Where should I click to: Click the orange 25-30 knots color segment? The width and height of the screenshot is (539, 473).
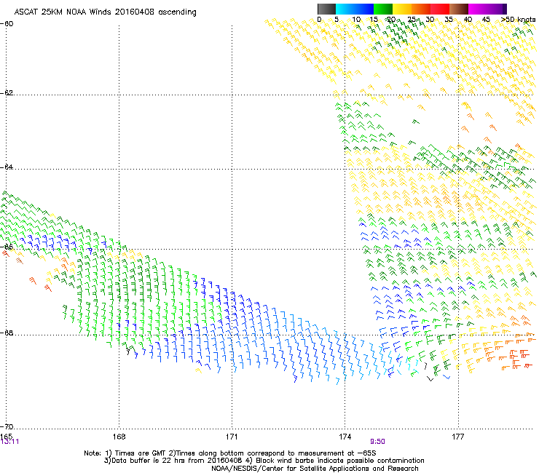point(421,9)
